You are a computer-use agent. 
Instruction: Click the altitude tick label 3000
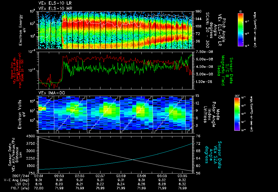click(31, 151)
